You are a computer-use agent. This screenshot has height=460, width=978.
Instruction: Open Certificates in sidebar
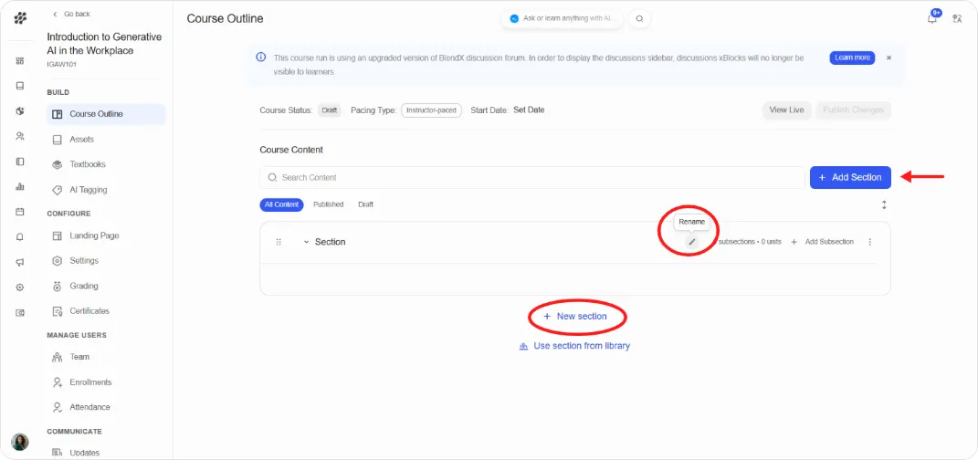[x=106, y=311]
